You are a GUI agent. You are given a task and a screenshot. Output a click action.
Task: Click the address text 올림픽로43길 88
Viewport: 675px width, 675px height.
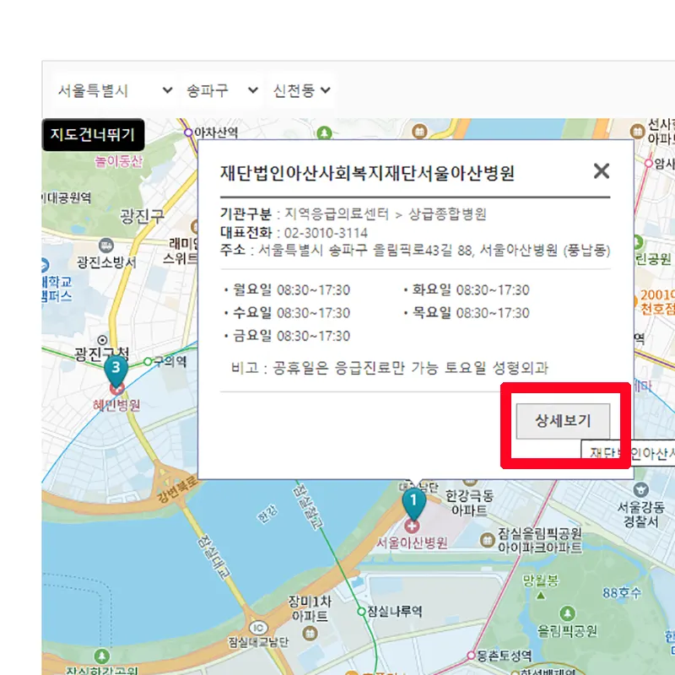point(422,251)
